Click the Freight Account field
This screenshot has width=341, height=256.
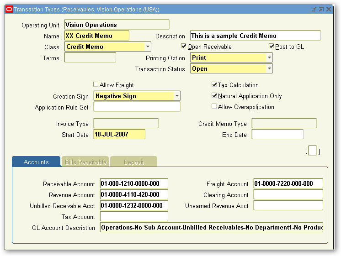[x=288, y=183]
